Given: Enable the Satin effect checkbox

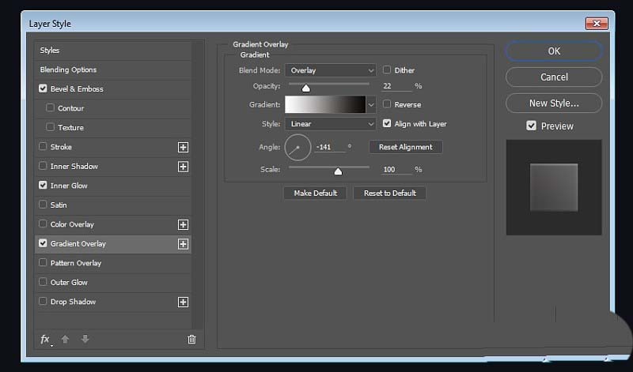Looking at the screenshot, I should 43,205.
